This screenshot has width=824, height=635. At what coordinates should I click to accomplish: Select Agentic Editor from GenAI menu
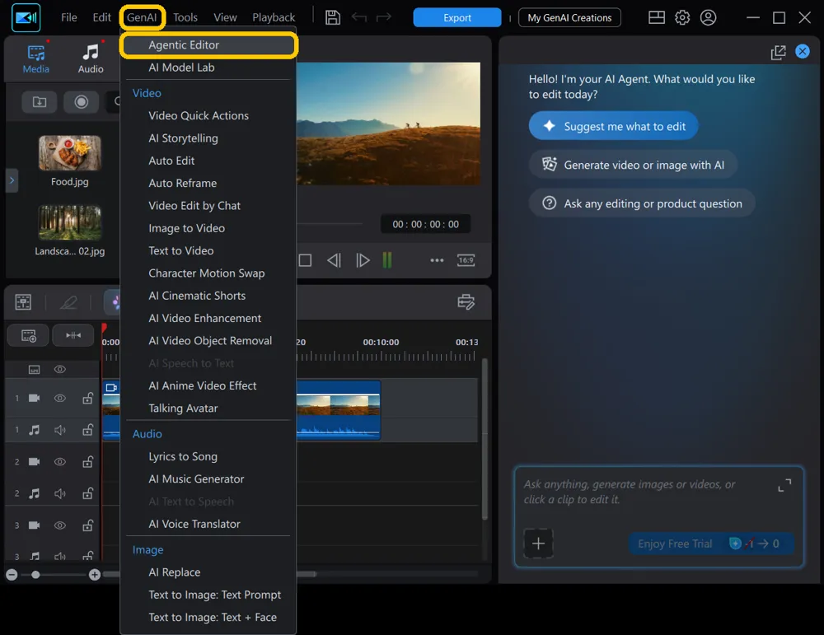(x=208, y=45)
